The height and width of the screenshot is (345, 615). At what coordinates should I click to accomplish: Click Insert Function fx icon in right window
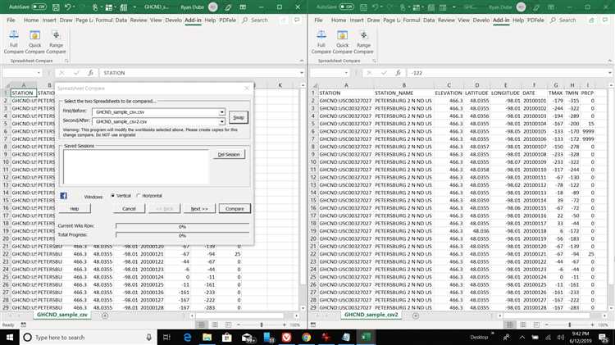[398, 73]
